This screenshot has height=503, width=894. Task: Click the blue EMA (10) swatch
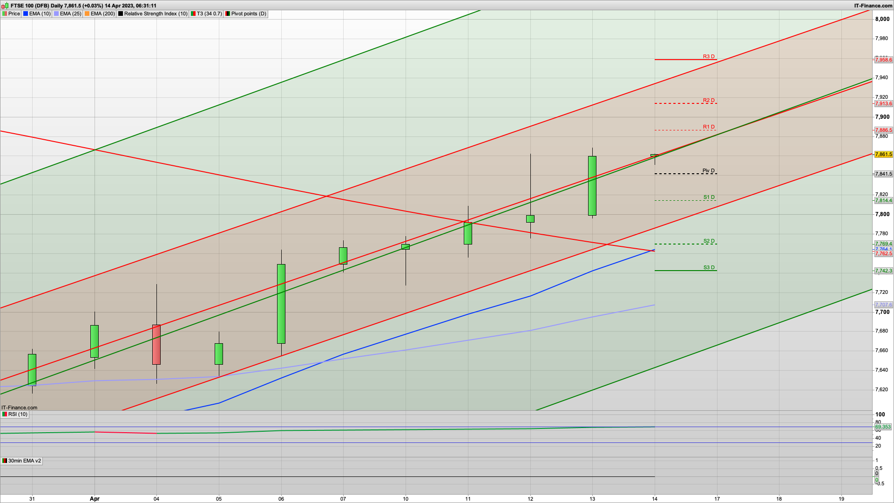[26, 14]
